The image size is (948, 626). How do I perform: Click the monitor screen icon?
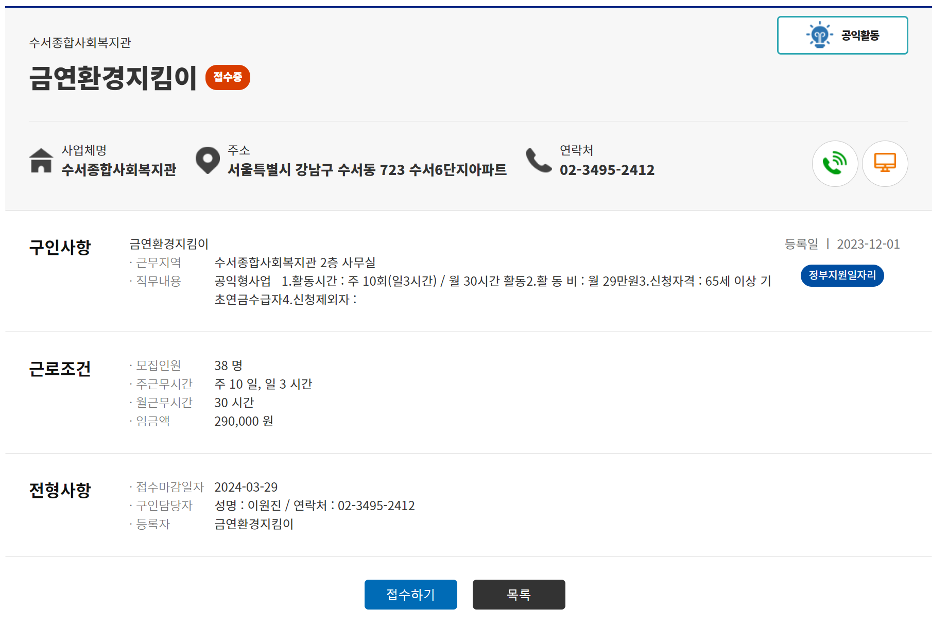point(885,163)
